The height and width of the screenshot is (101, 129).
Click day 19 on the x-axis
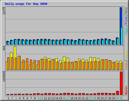tap(76, 98)
